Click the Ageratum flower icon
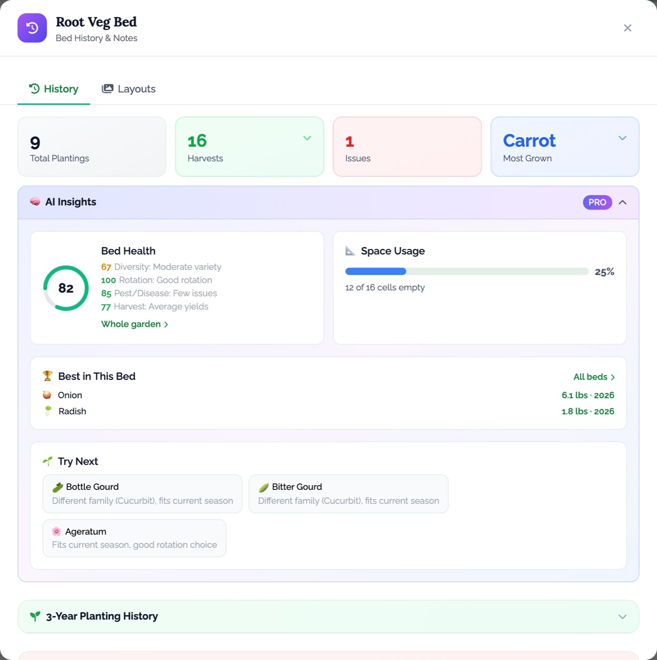Image resolution: width=657 pixels, height=660 pixels. [x=57, y=531]
